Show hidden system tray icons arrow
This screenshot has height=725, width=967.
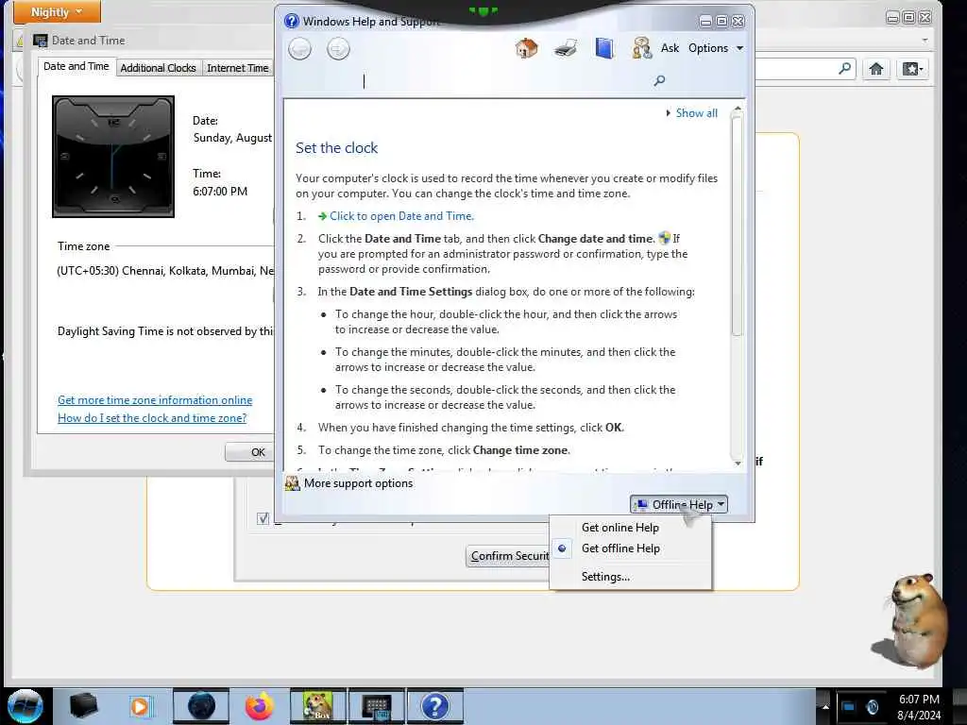pyautogui.click(x=825, y=706)
